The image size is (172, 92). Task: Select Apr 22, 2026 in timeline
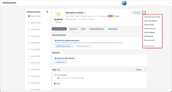coord(35,83)
